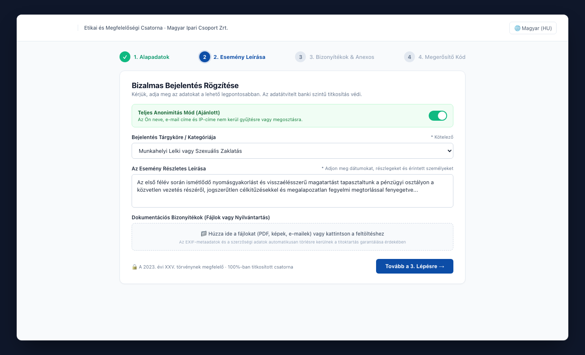Toggle the Teljes Anonimitás Mód switch
This screenshot has height=355, width=585.
(438, 116)
